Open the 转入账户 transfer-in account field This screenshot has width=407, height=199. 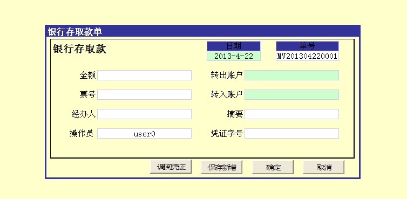pyautogui.click(x=291, y=95)
